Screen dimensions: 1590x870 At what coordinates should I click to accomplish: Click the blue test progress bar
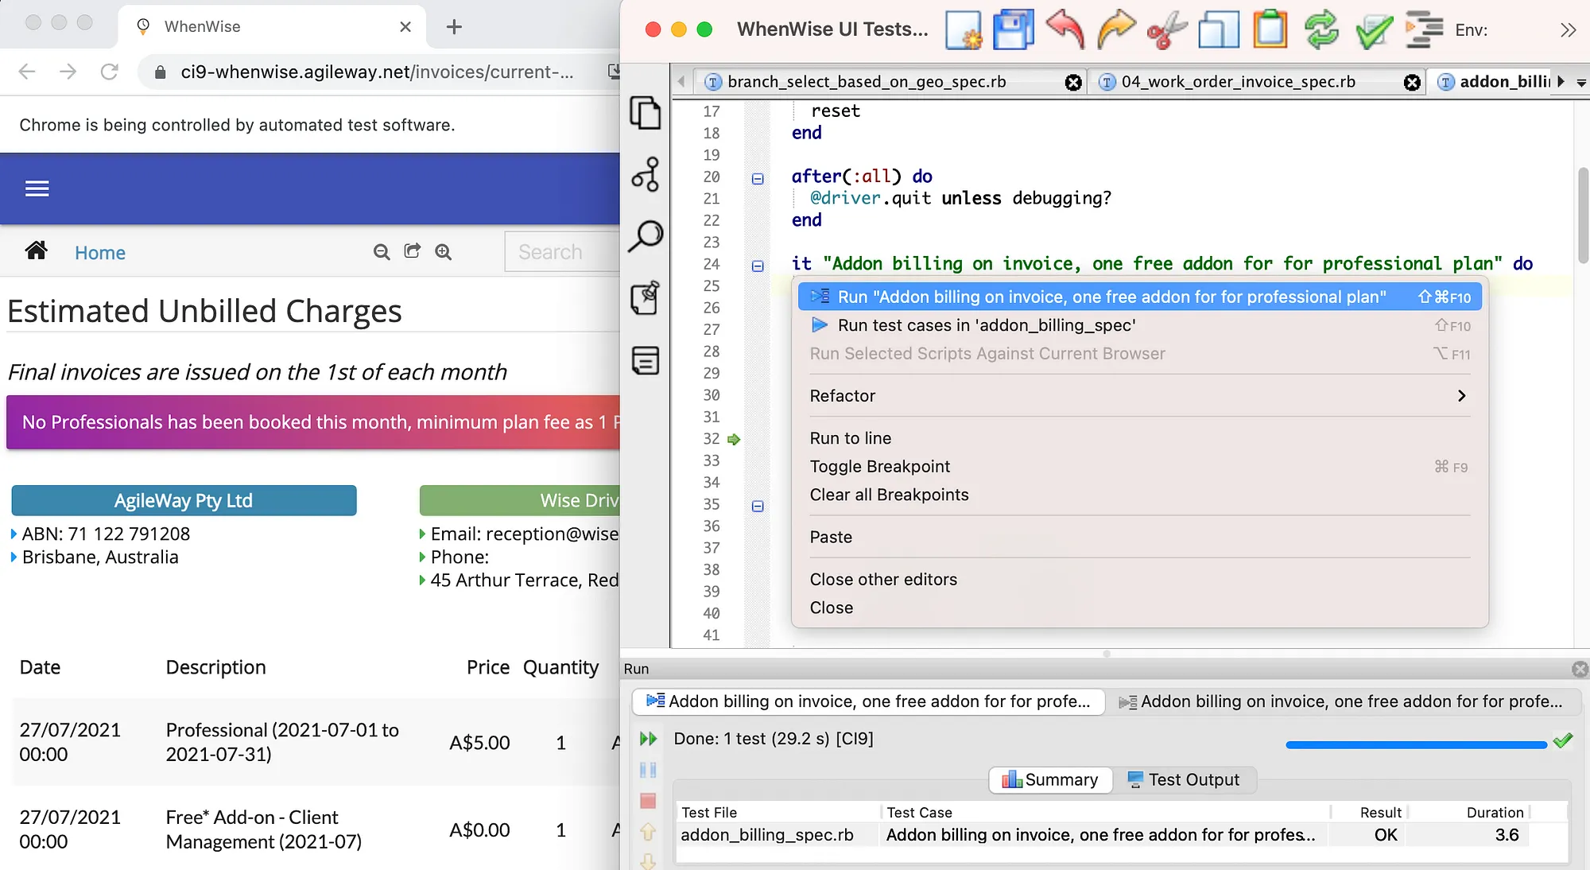click(x=1416, y=745)
